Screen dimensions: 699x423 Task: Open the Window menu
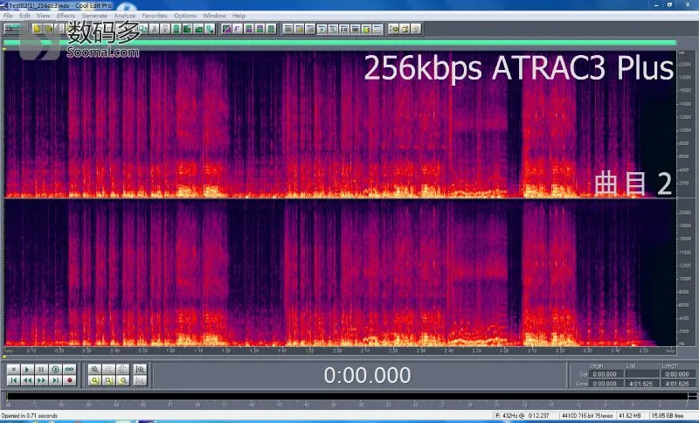[x=214, y=16]
